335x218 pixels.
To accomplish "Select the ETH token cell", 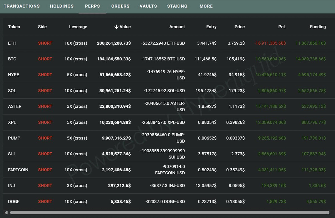I will click(12, 43).
